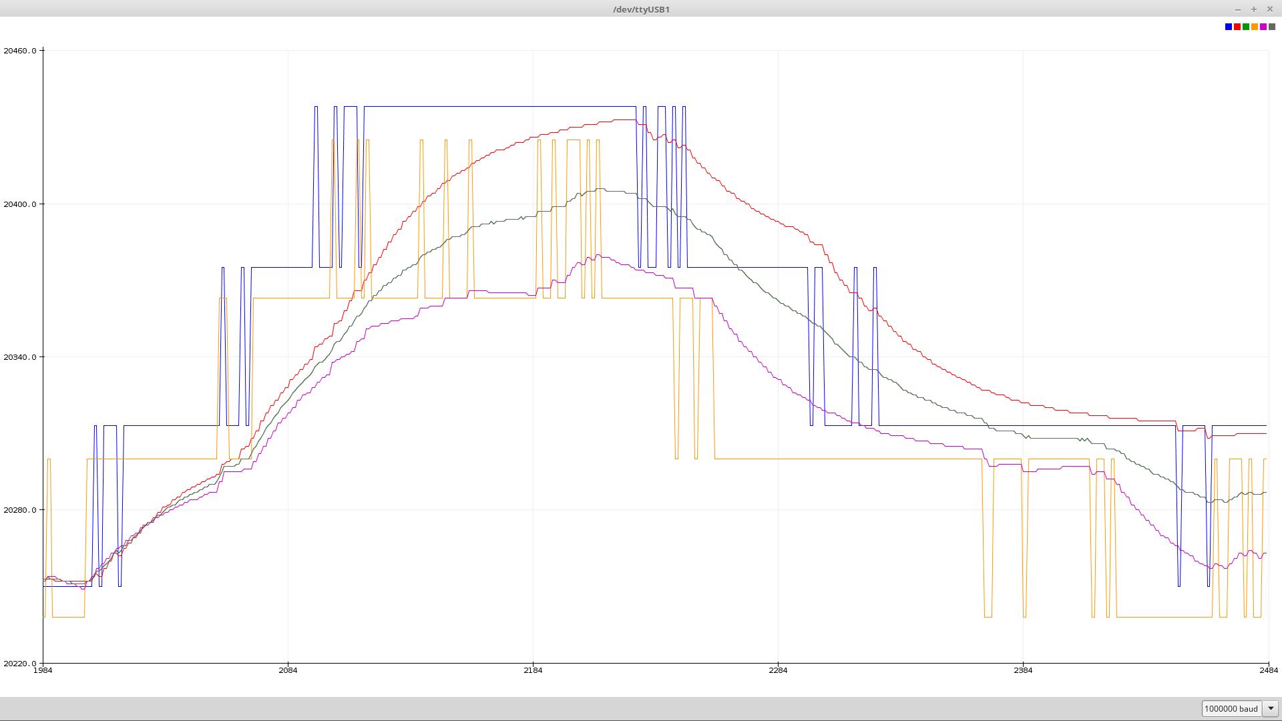Screen dimensions: 1282x721
Task: Open the baud rate dropdown arrow
Action: tap(1271, 709)
